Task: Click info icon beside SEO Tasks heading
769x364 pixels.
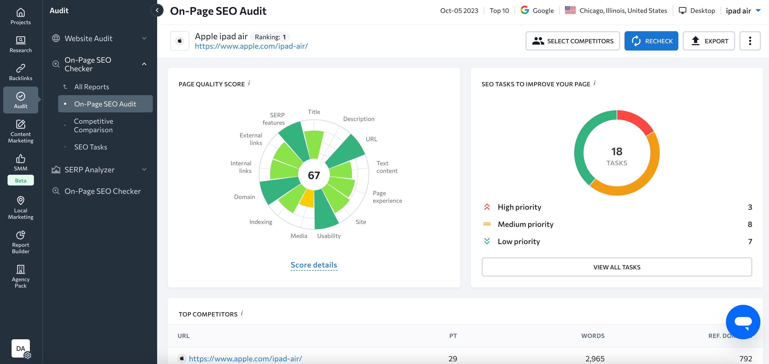Action: point(594,83)
